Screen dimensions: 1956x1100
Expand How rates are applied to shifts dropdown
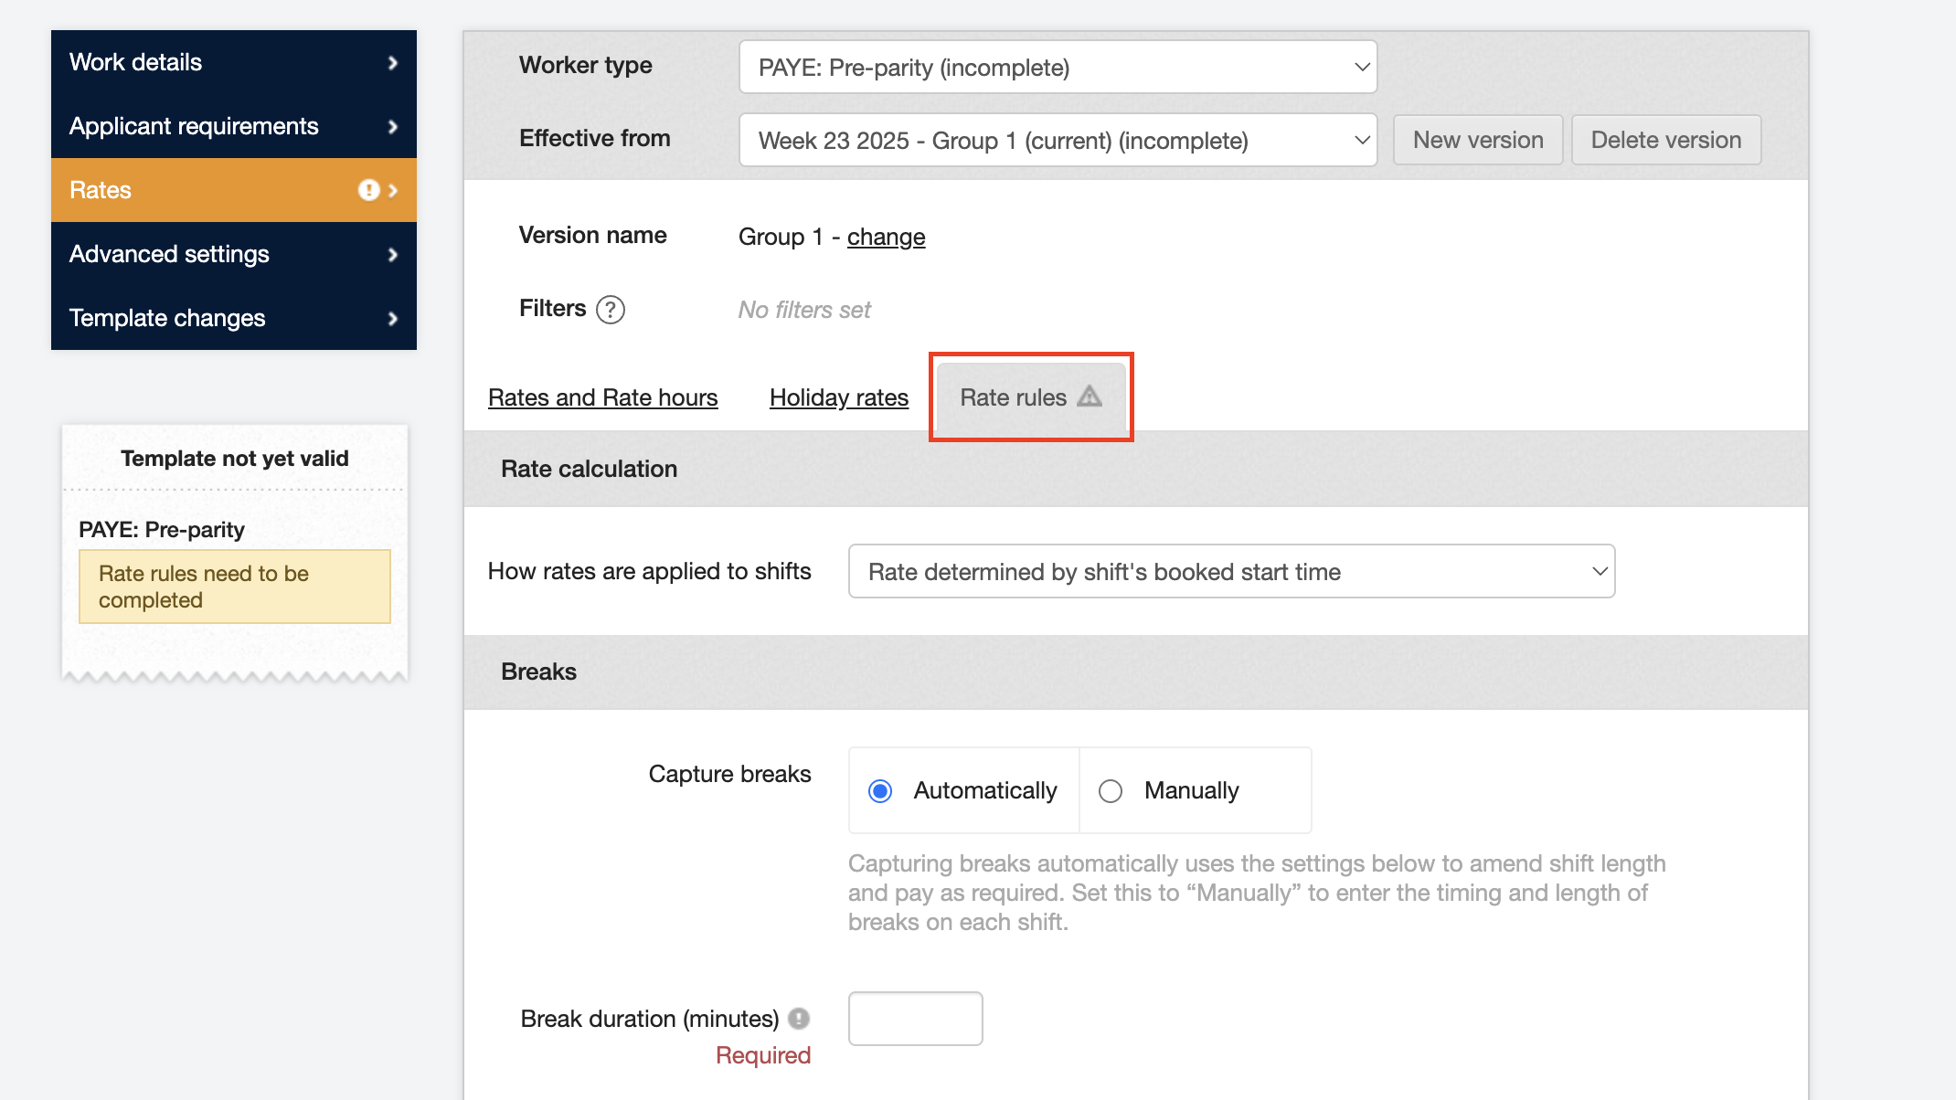[x=1231, y=571]
